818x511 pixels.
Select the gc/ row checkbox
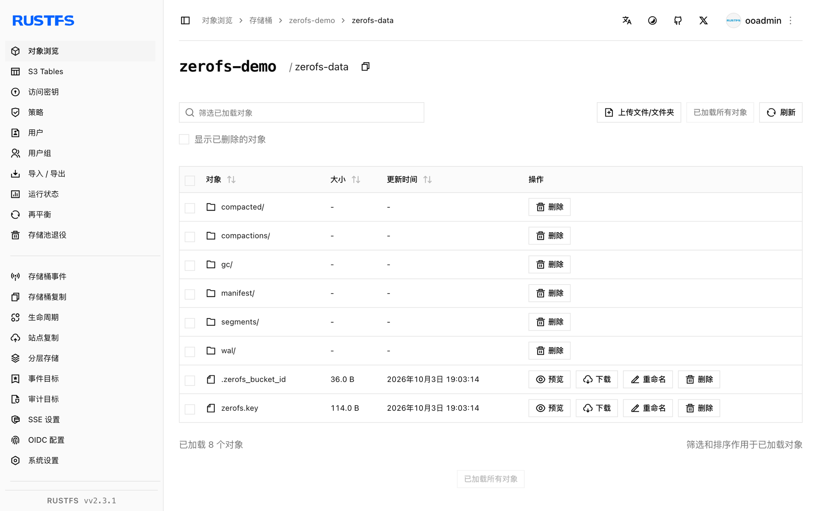point(190,265)
